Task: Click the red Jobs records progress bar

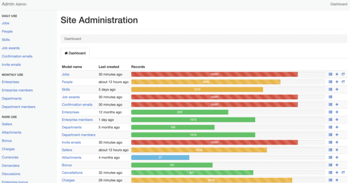Action: pyautogui.click(x=214, y=74)
